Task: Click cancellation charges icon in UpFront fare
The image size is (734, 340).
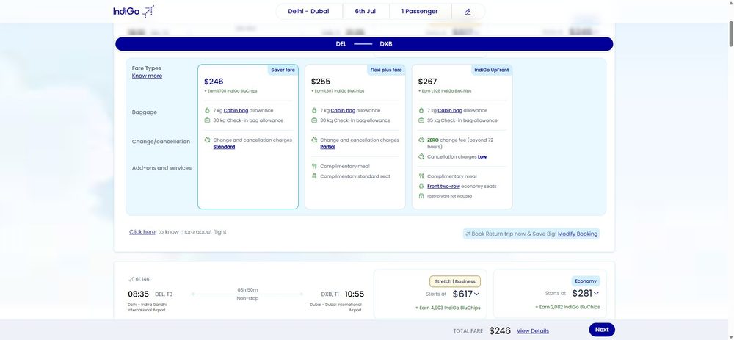Action: pos(421,157)
